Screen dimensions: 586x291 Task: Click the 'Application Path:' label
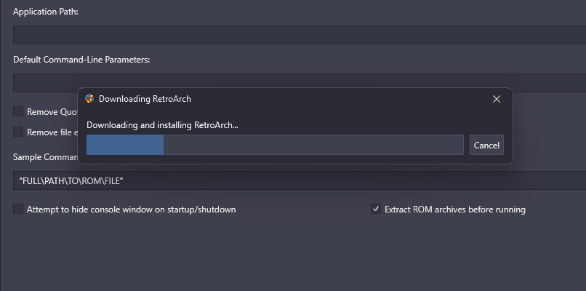click(46, 12)
